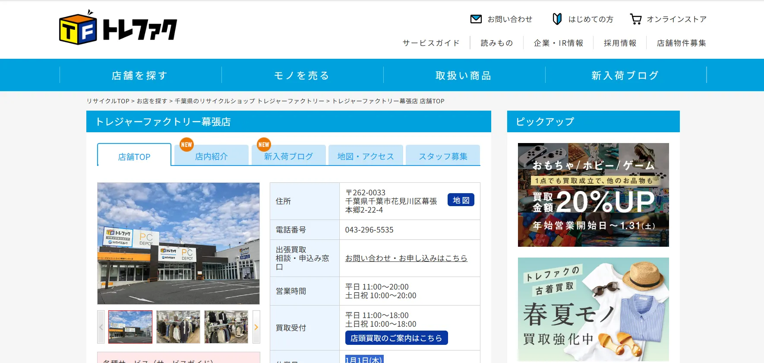Open the toy and game 20%UP banner

click(593, 195)
